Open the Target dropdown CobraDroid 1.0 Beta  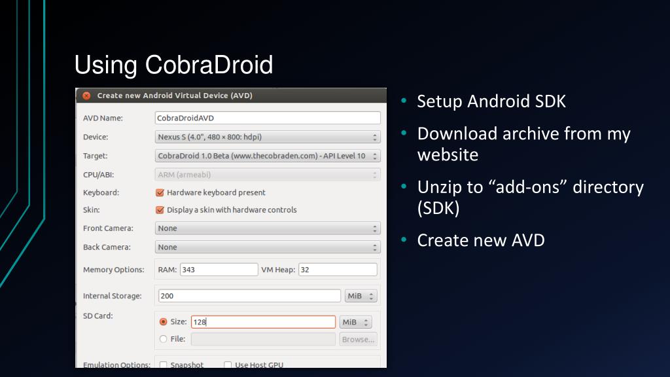click(268, 156)
